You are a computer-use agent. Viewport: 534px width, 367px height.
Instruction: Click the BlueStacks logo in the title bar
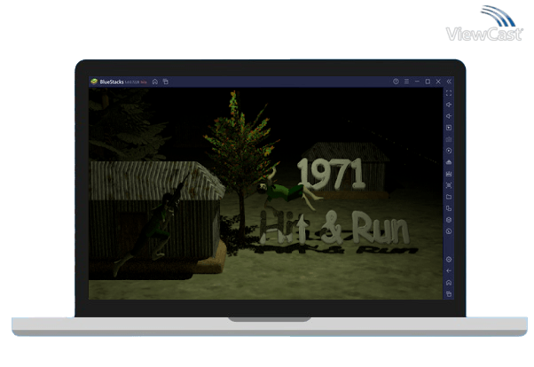[x=94, y=82]
